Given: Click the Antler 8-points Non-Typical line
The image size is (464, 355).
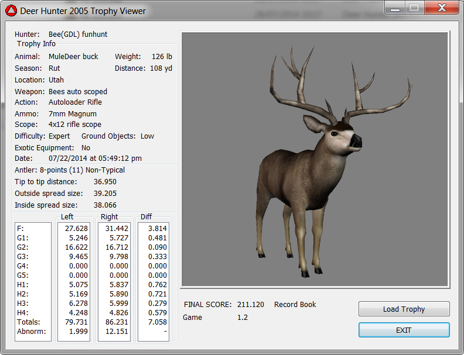Looking at the screenshot, I should [x=70, y=170].
